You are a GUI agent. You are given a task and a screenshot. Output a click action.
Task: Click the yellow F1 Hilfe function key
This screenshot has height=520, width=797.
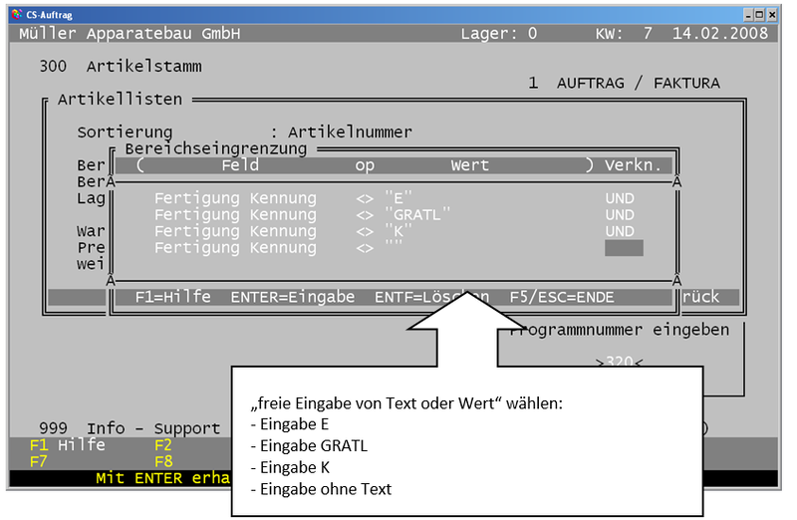tap(67, 445)
